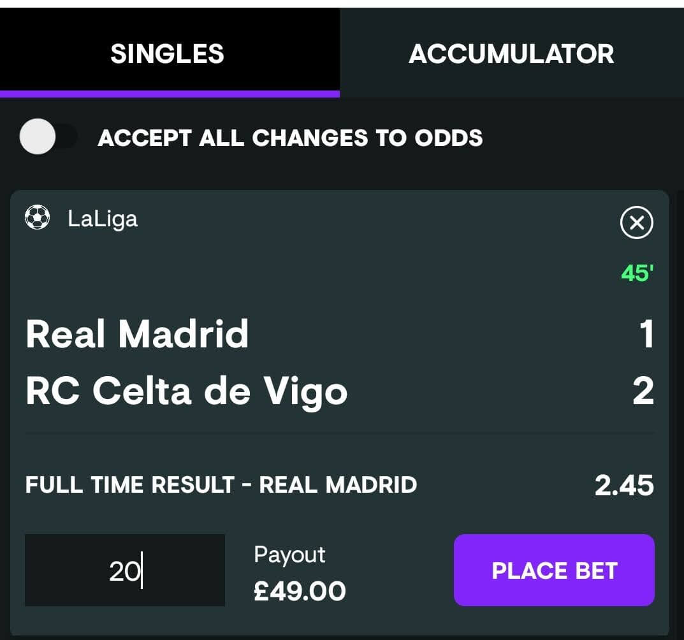Enable the accept all odds changes switch
The height and width of the screenshot is (640, 684).
pyautogui.click(x=48, y=136)
